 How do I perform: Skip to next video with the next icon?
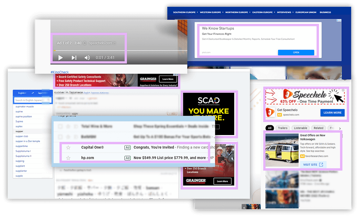(74, 58)
